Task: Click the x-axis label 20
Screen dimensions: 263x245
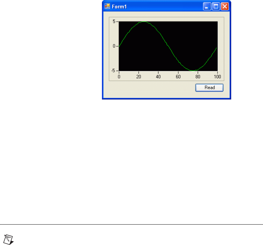Action: pyautogui.click(x=139, y=77)
